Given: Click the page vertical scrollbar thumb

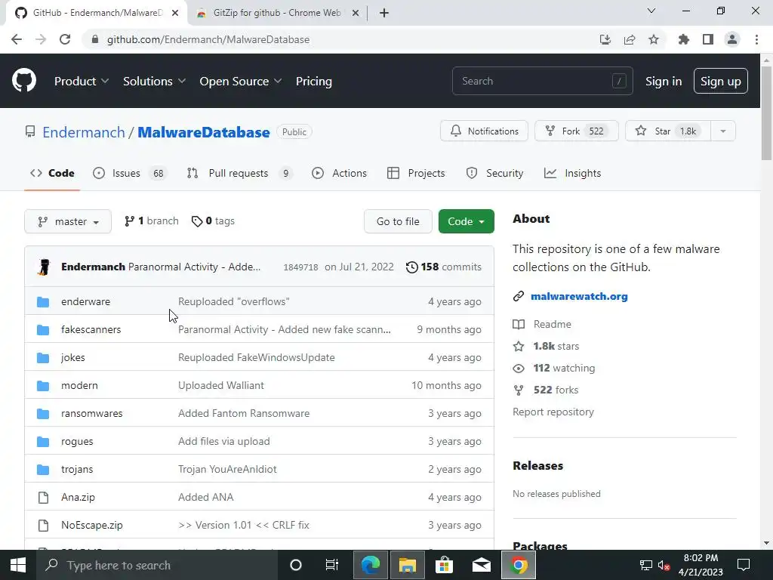Looking at the screenshot, I should [x=766, y=113].
